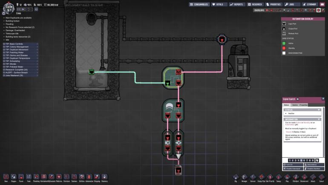Switch to the Properties tab
This screenshot has width=328, height=185.
(x=303, y=104)
